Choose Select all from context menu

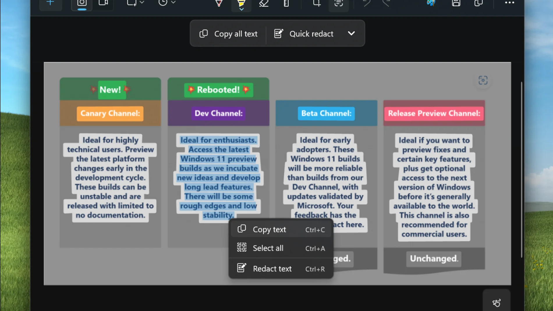[x=281, y=248]
